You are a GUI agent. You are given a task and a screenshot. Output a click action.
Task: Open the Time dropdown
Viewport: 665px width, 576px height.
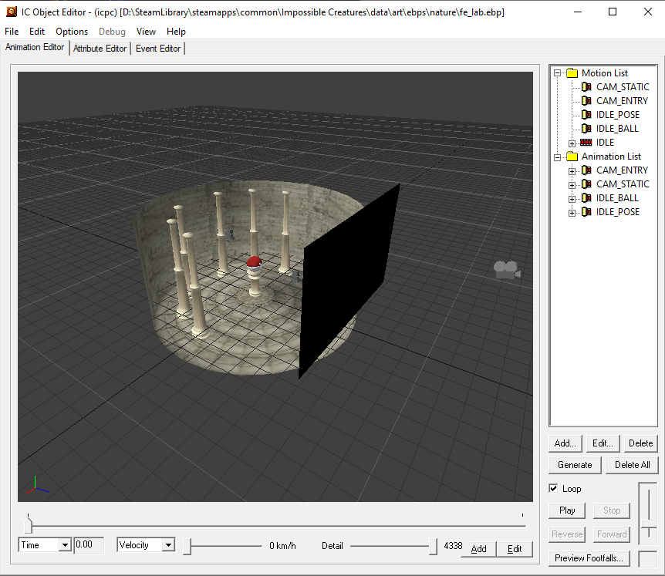click(65, 545)
